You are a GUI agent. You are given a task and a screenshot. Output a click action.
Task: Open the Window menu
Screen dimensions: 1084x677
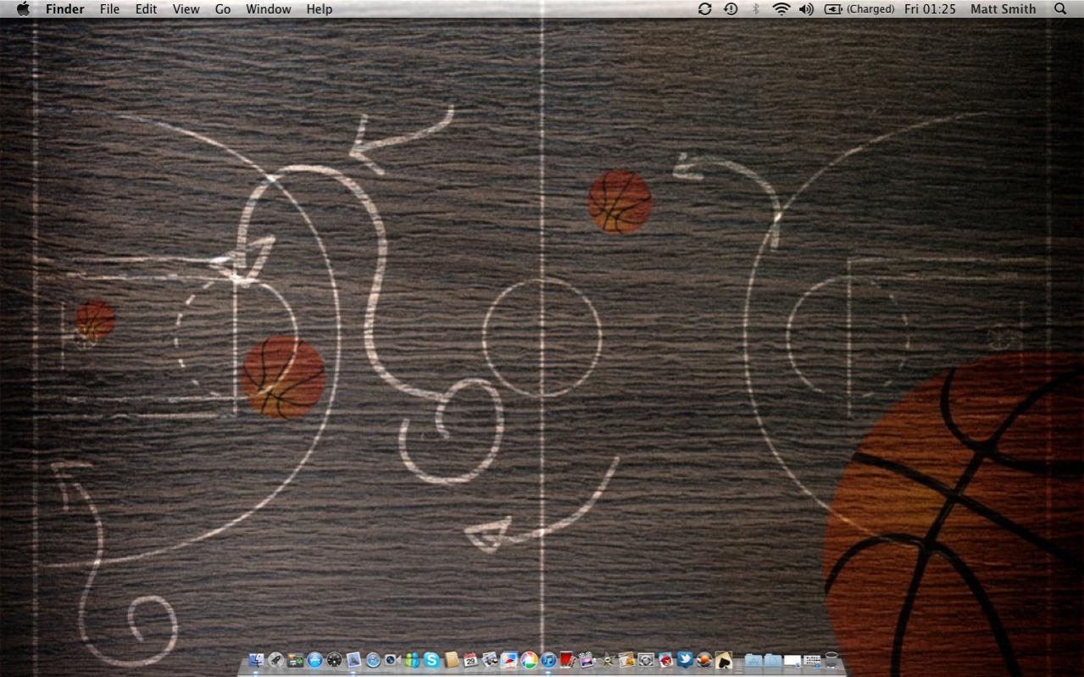(268, 8)
